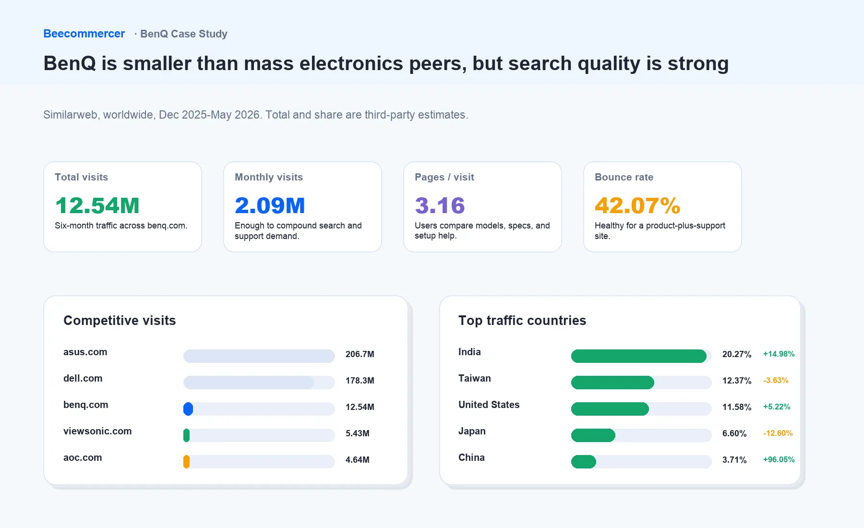The width and height of the screenshot is (864, 528).
Task: Click the -3.63% change for Taiwan
Action: point(776,381)
